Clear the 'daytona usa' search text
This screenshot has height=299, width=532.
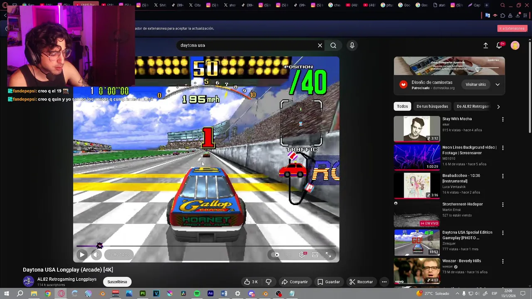(320, 45)
